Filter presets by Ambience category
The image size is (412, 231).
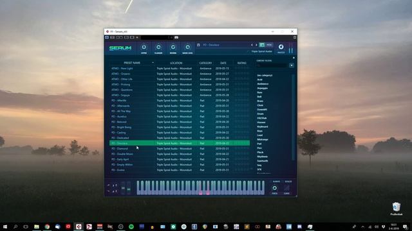coord(263,84)
